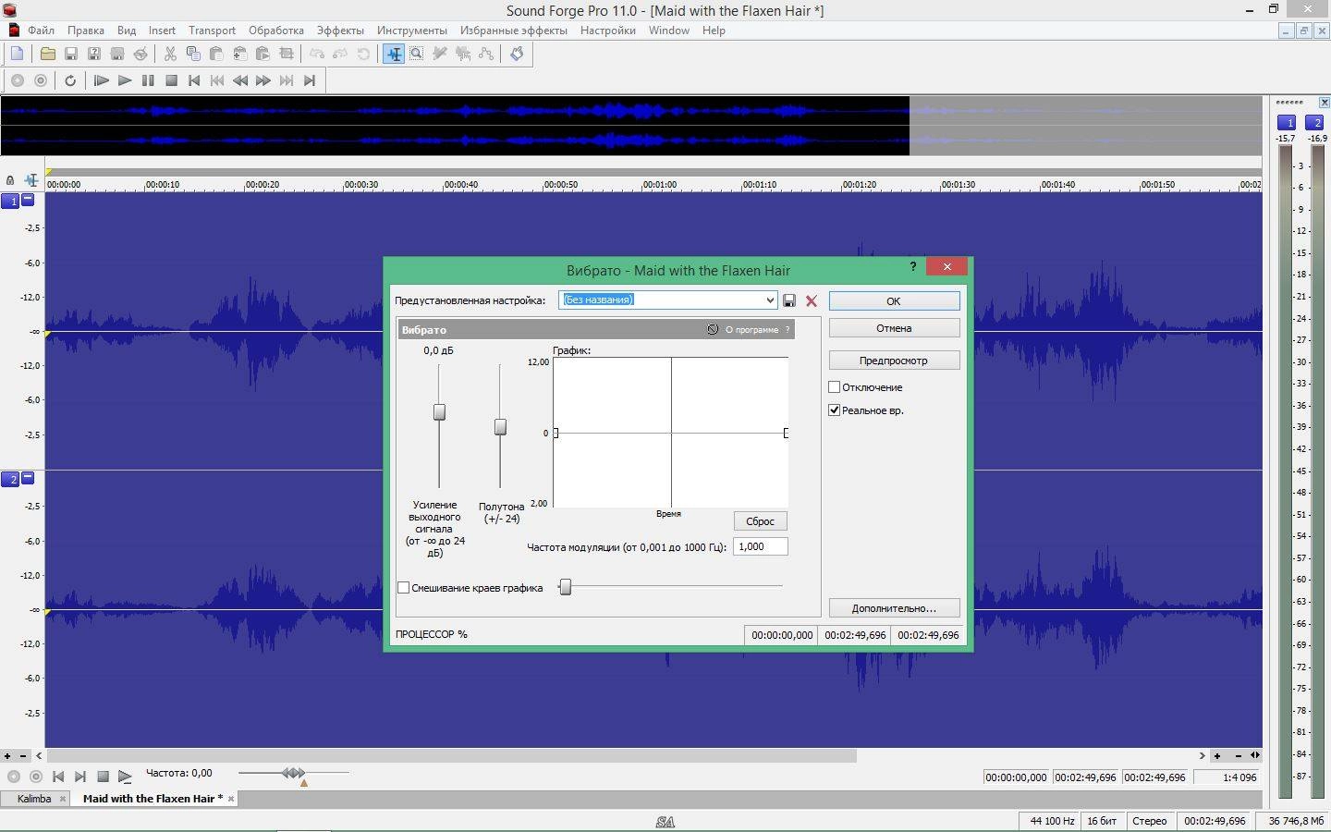
Task: Click the help question mark in Vibrato title
Action: tap(913, 266)
